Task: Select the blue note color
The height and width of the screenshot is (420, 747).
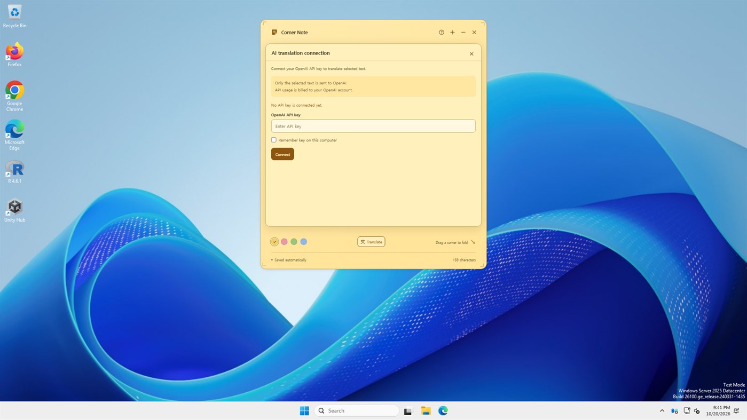Action: click(x=303, y=242)
